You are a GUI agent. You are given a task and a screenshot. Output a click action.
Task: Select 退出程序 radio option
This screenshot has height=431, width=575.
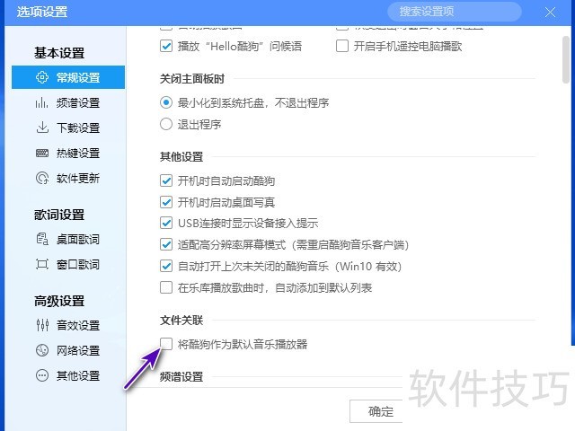(166, 125)
